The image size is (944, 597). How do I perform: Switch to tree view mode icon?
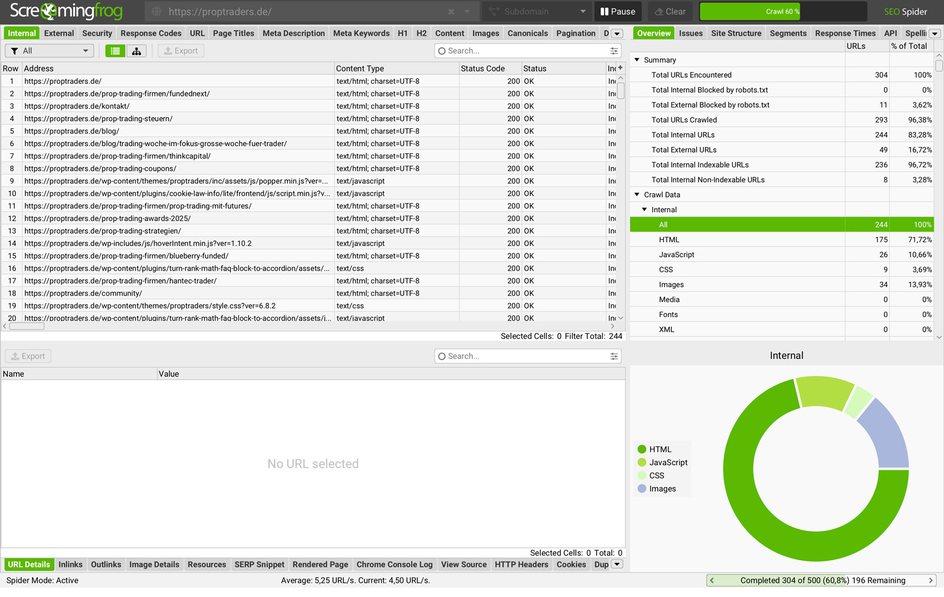point(136,51)
